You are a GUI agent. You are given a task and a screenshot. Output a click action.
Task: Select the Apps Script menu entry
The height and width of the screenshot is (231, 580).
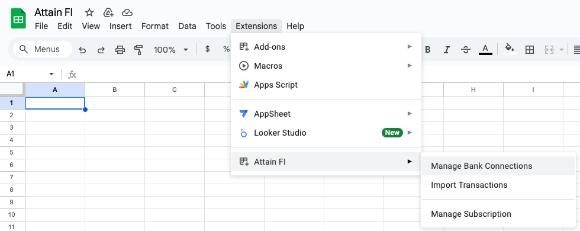tap(326, 85)
